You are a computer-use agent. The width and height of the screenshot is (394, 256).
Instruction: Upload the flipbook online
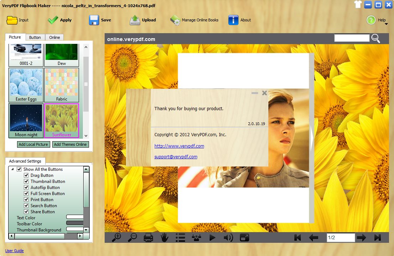(135, 20)
